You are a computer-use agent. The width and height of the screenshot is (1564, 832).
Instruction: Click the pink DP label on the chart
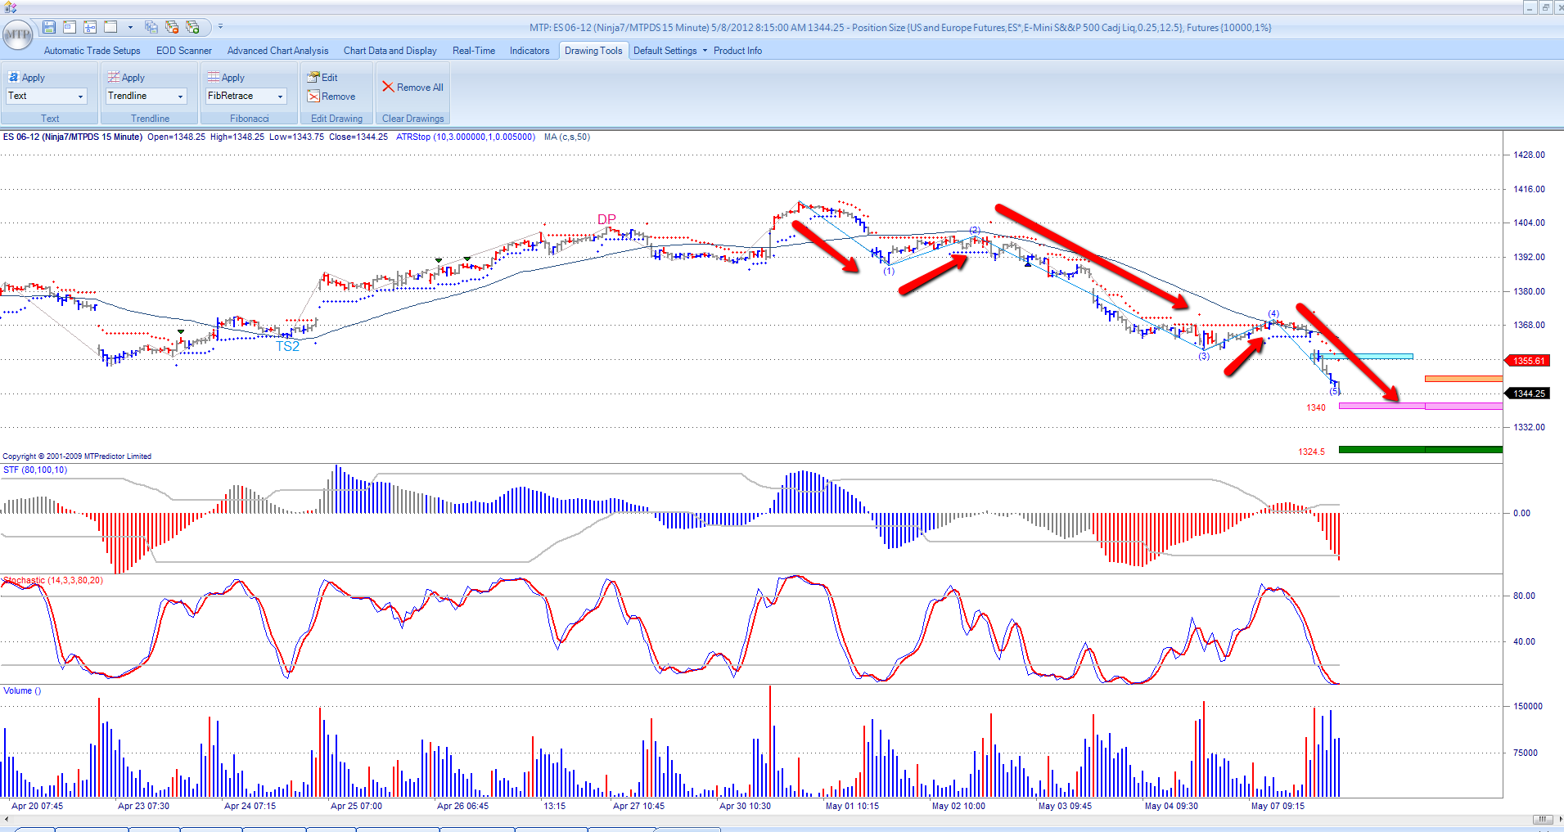click(x=606, y=219)
